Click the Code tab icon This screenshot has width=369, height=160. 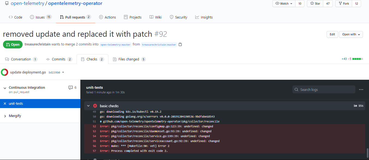pyautogui.click(x=11, y=17)
